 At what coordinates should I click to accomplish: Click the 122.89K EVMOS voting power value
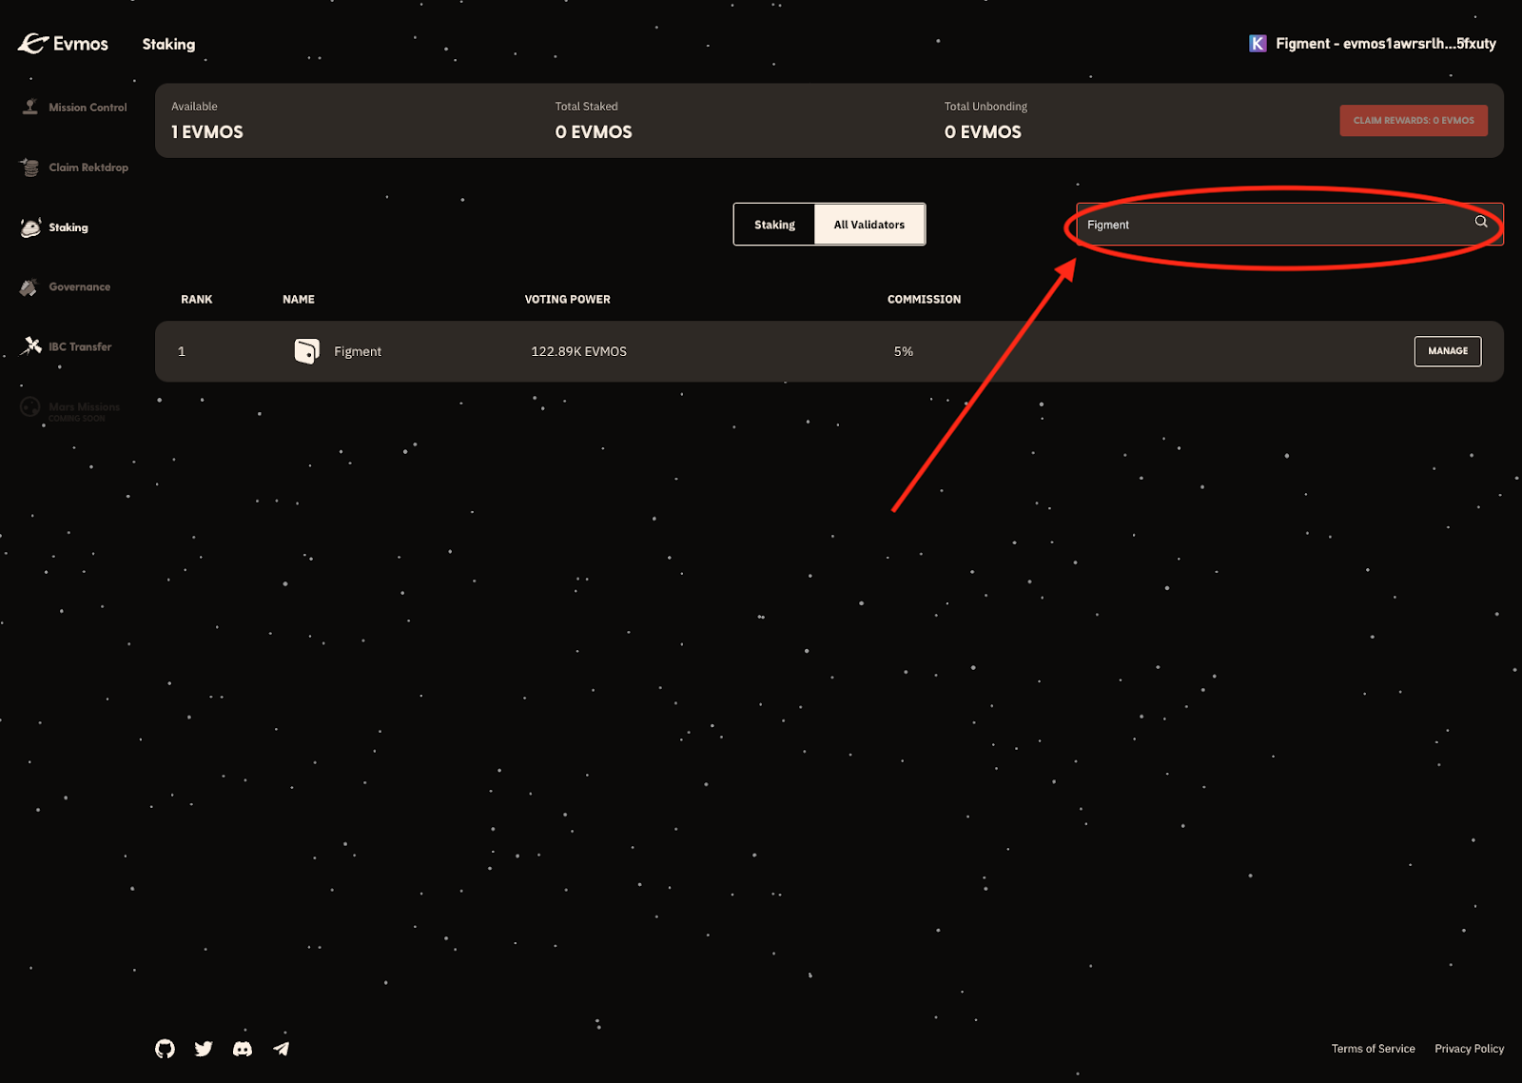tap(578, 351)
